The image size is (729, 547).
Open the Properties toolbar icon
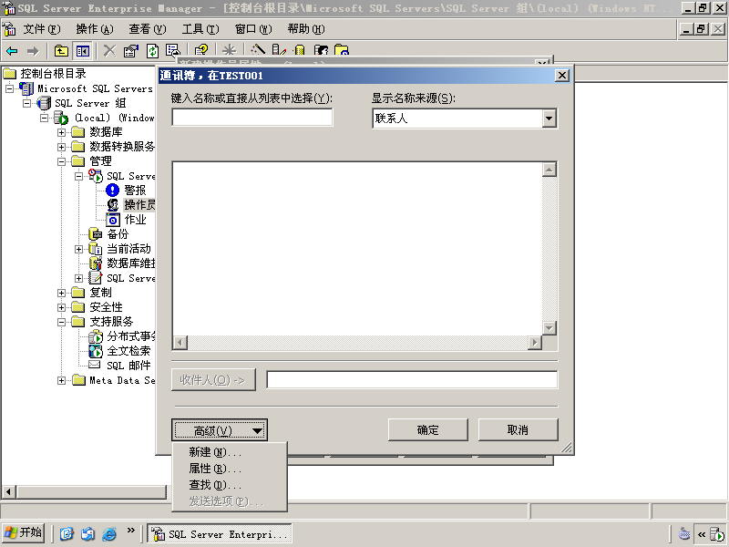131,51
